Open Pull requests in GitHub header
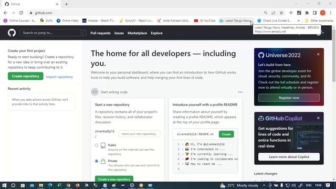 pos(100,33)
